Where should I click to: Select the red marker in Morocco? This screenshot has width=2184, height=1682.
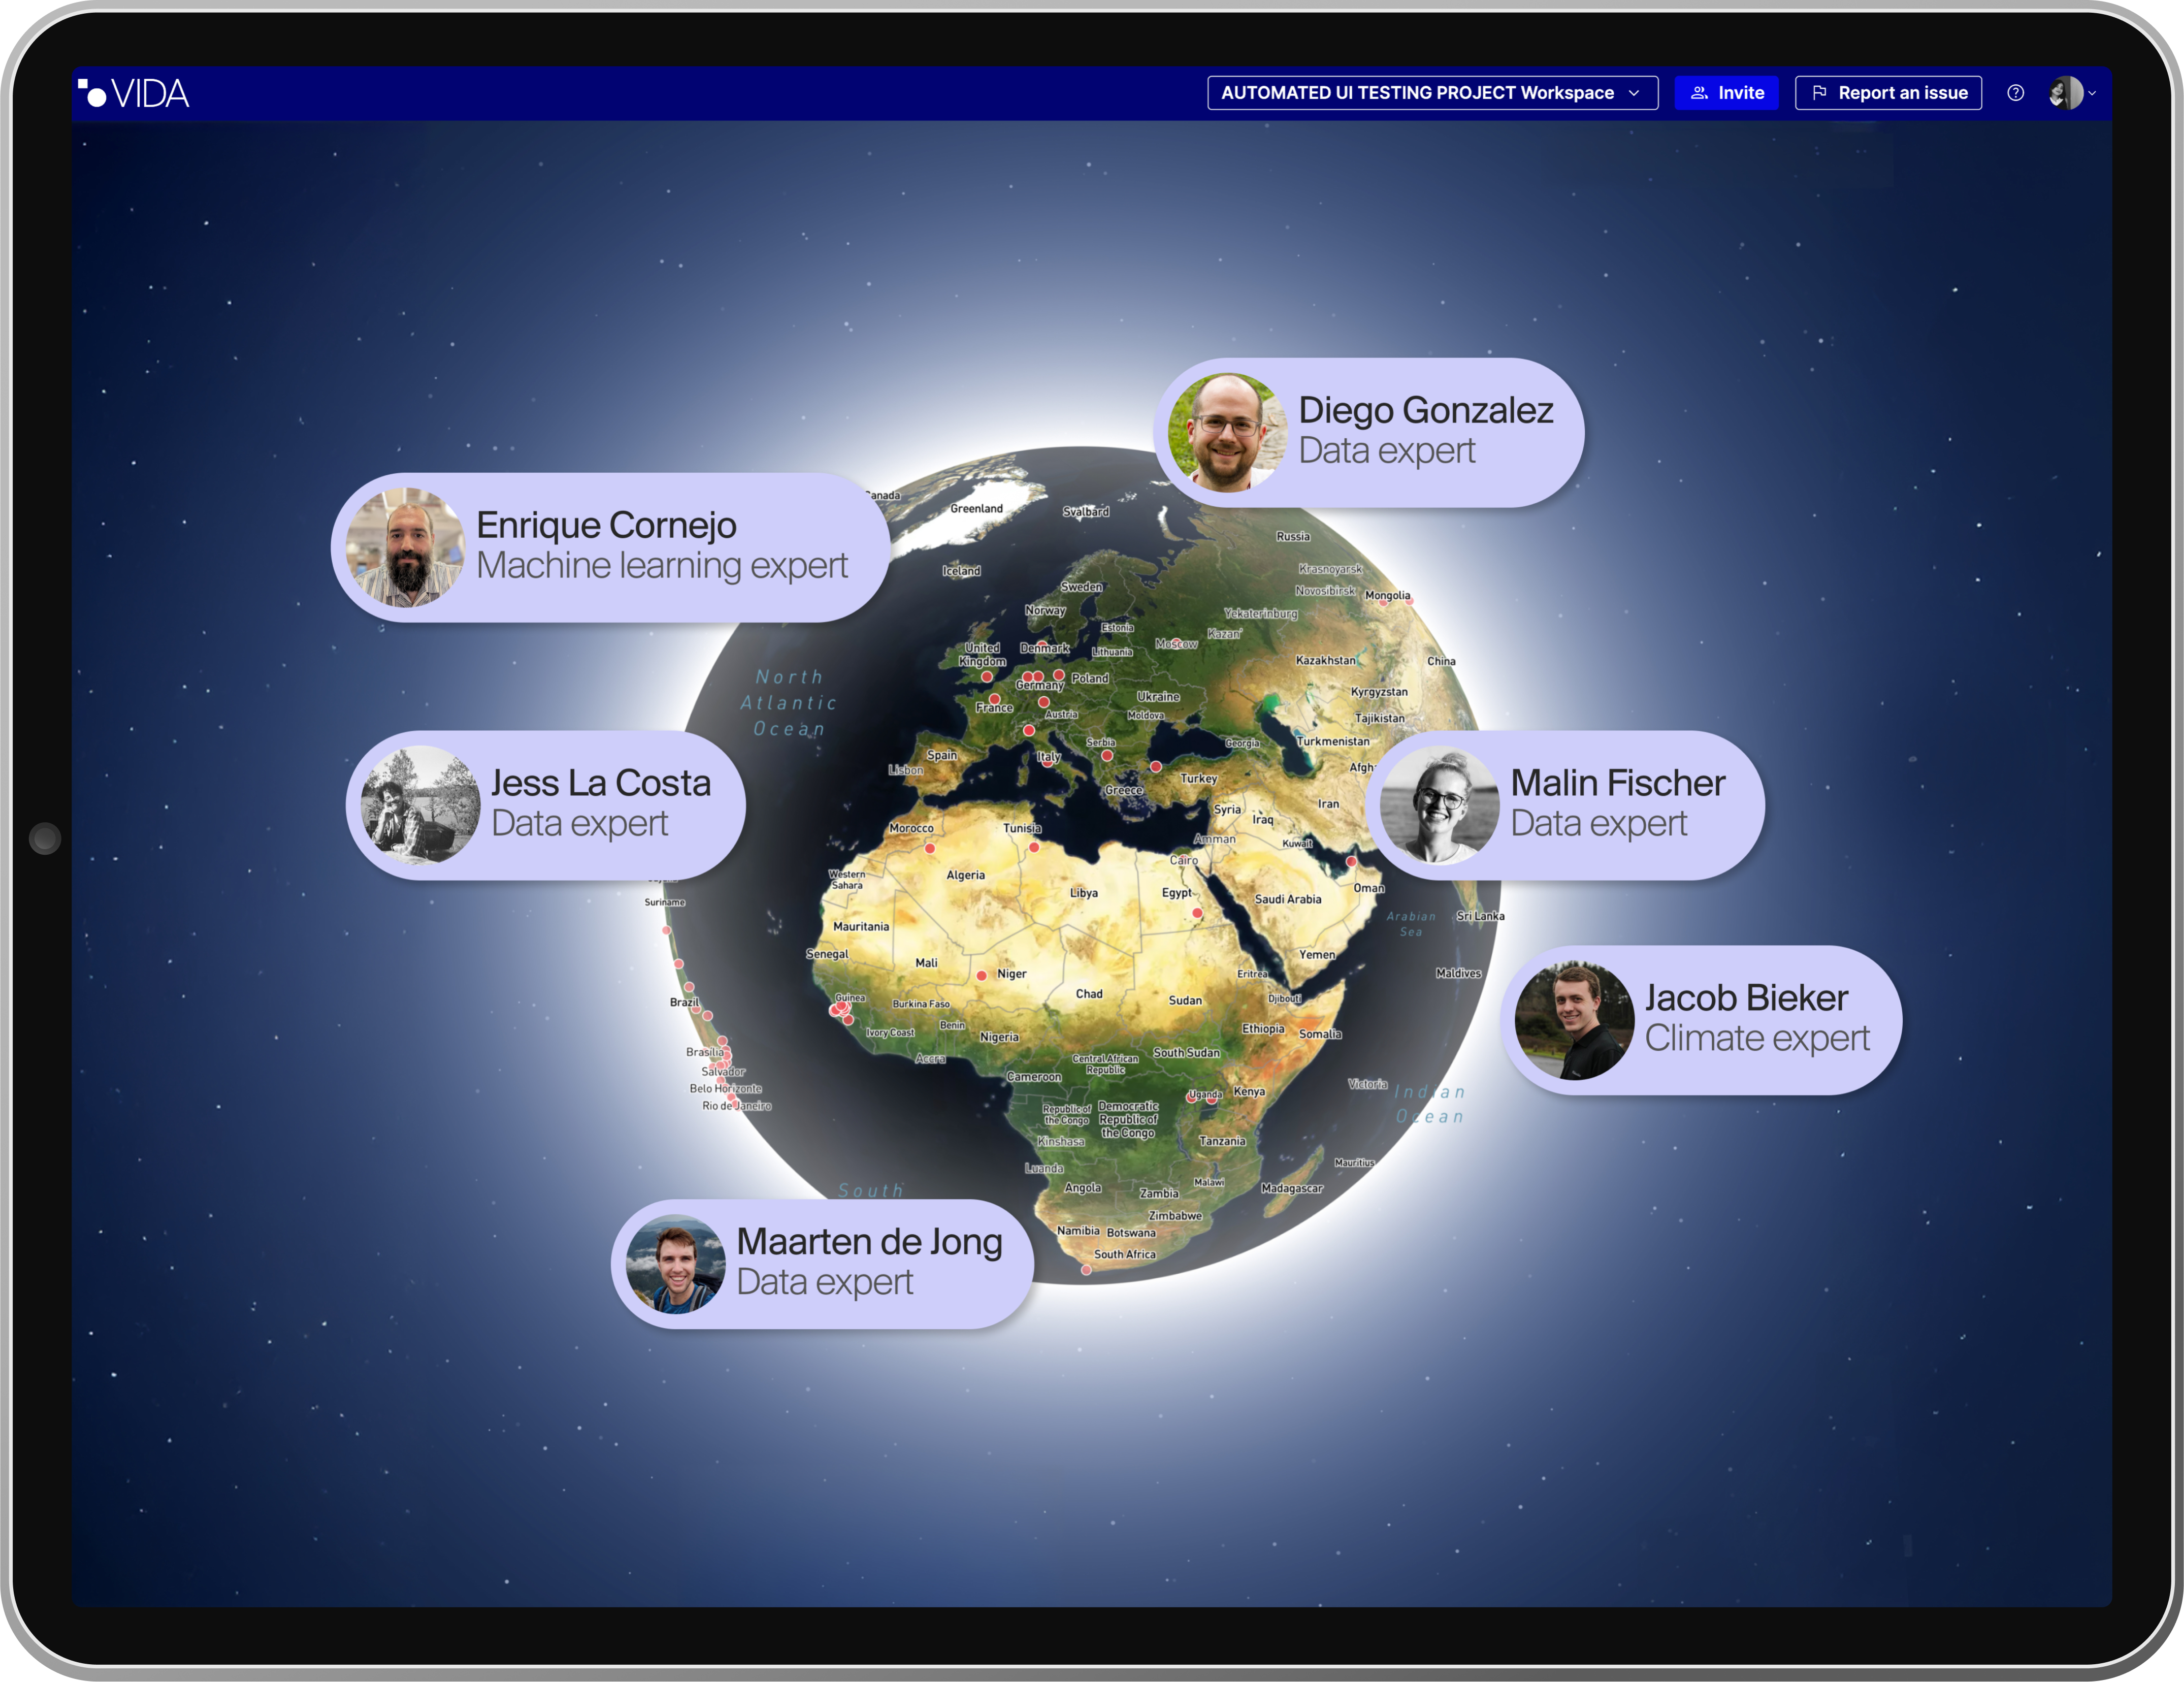929,848
